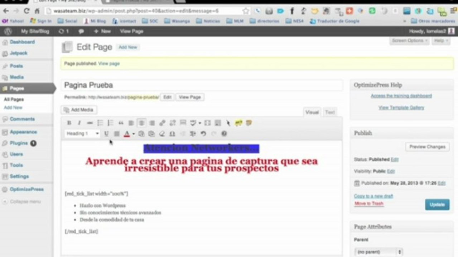
Task: Open Comments in the sidebar
Action: (x=22, y=119)
